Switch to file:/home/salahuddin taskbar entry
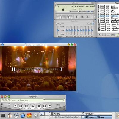Image resolution: width=119 pixels, height=119 pixels. (65, 117)
